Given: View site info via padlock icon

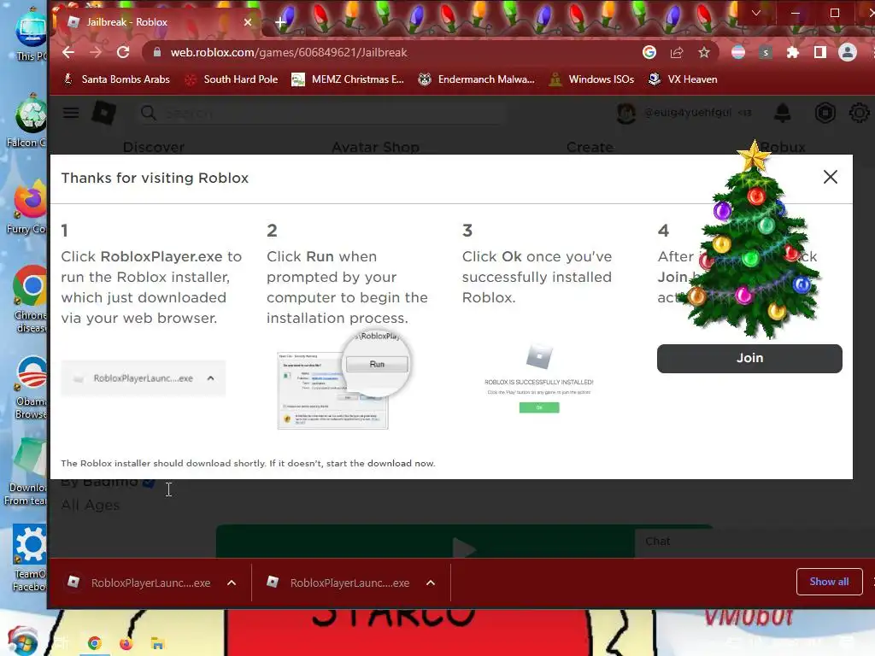Looking at the screenshot, I should pos(157,52).
